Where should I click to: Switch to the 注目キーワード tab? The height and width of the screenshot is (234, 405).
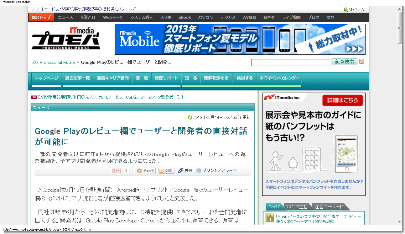[329, 207]
